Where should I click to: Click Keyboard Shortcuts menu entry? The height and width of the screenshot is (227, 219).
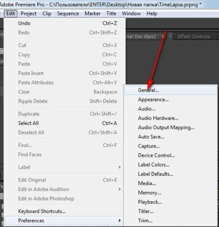coord(64,211)
